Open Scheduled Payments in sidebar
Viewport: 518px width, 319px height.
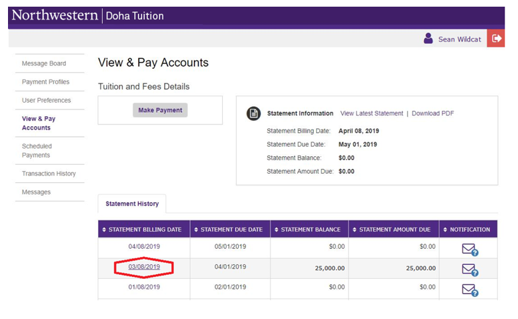point(37,150)
